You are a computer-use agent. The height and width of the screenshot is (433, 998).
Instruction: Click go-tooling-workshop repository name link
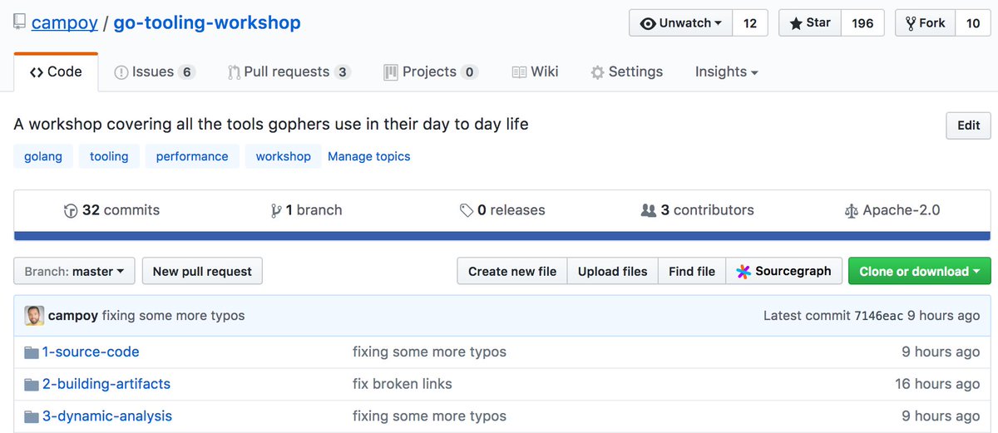[207, 23]
